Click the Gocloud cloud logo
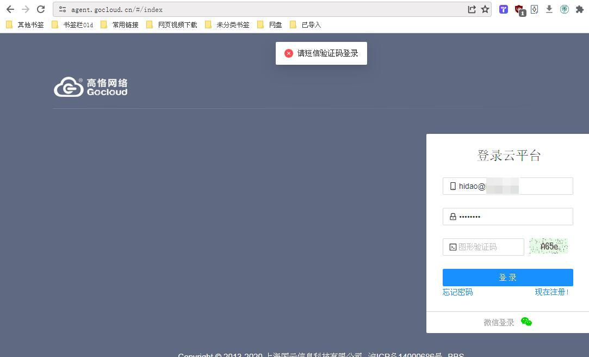 [90, 87]
